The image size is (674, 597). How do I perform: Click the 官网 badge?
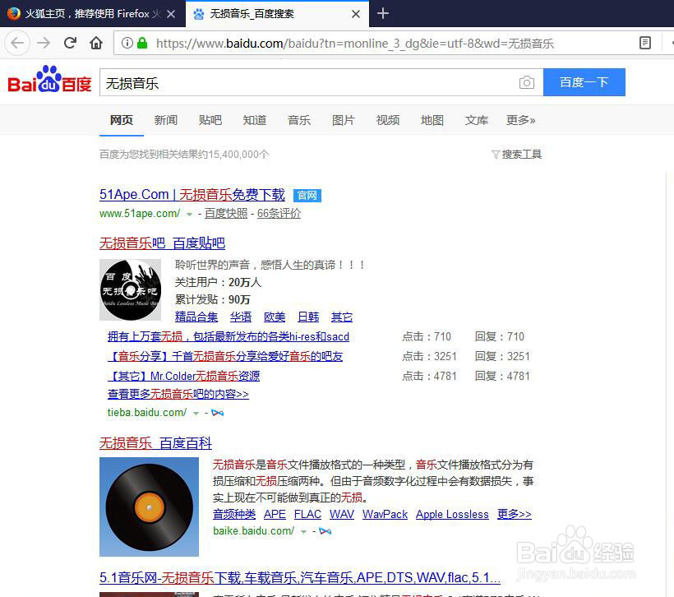click(x=307, y=196)
